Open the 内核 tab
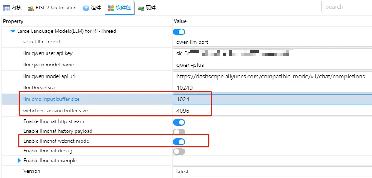This screenshot has width=372, height=178. tap(12, 8)
